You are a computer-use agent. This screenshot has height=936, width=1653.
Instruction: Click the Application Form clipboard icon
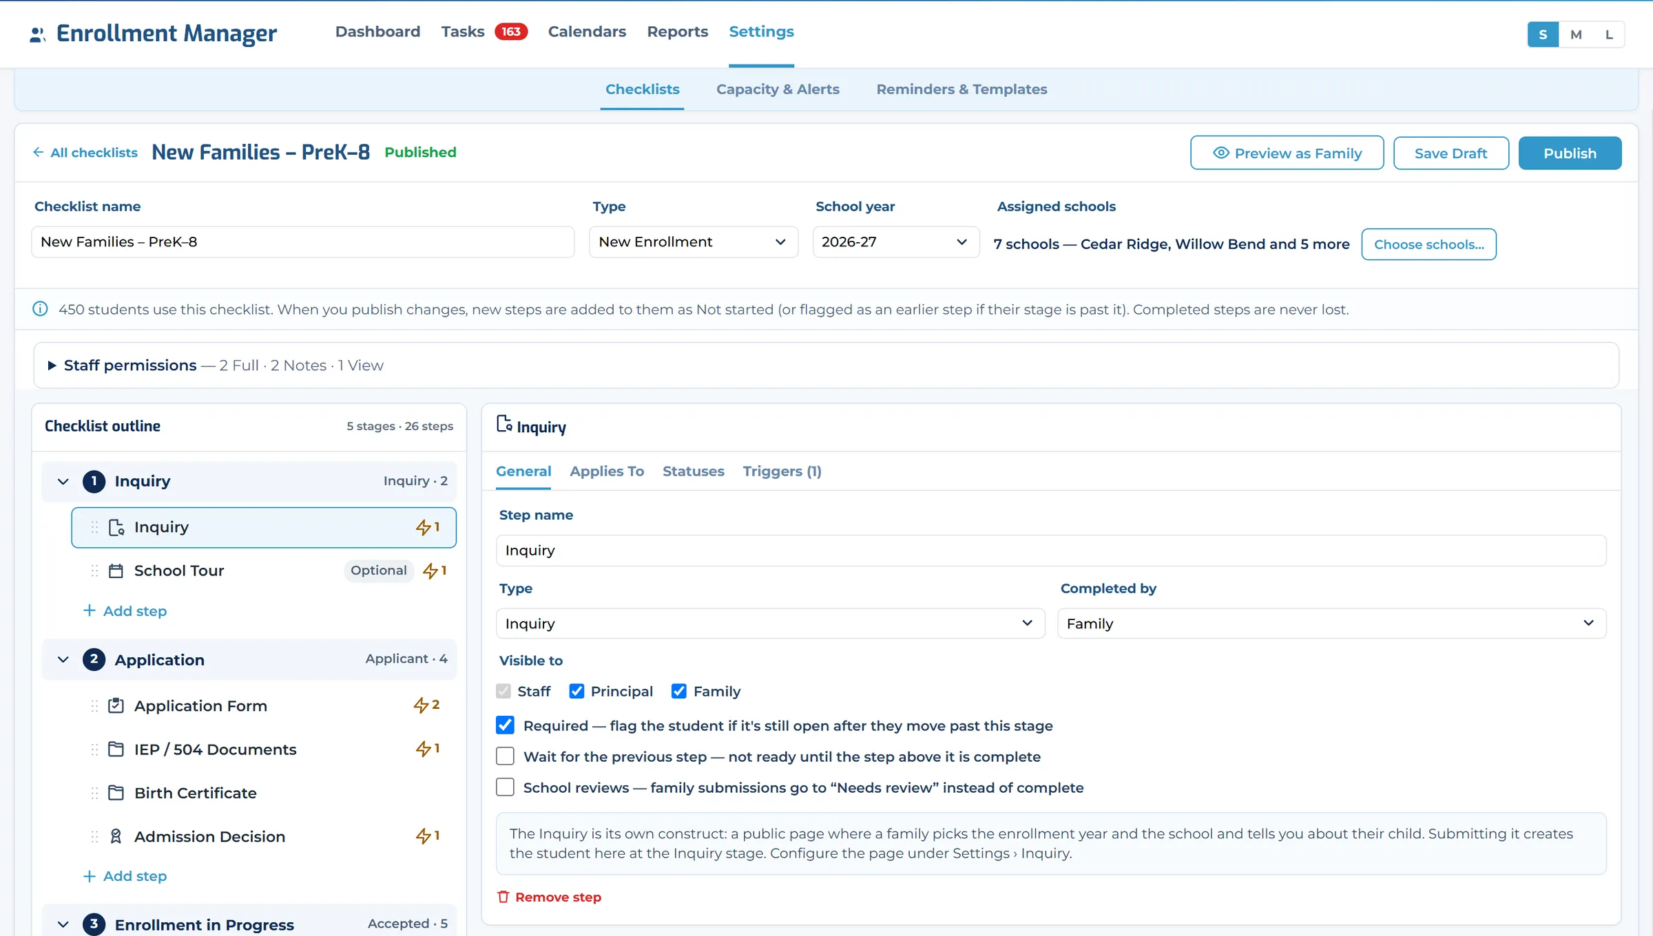coord(116,705)
